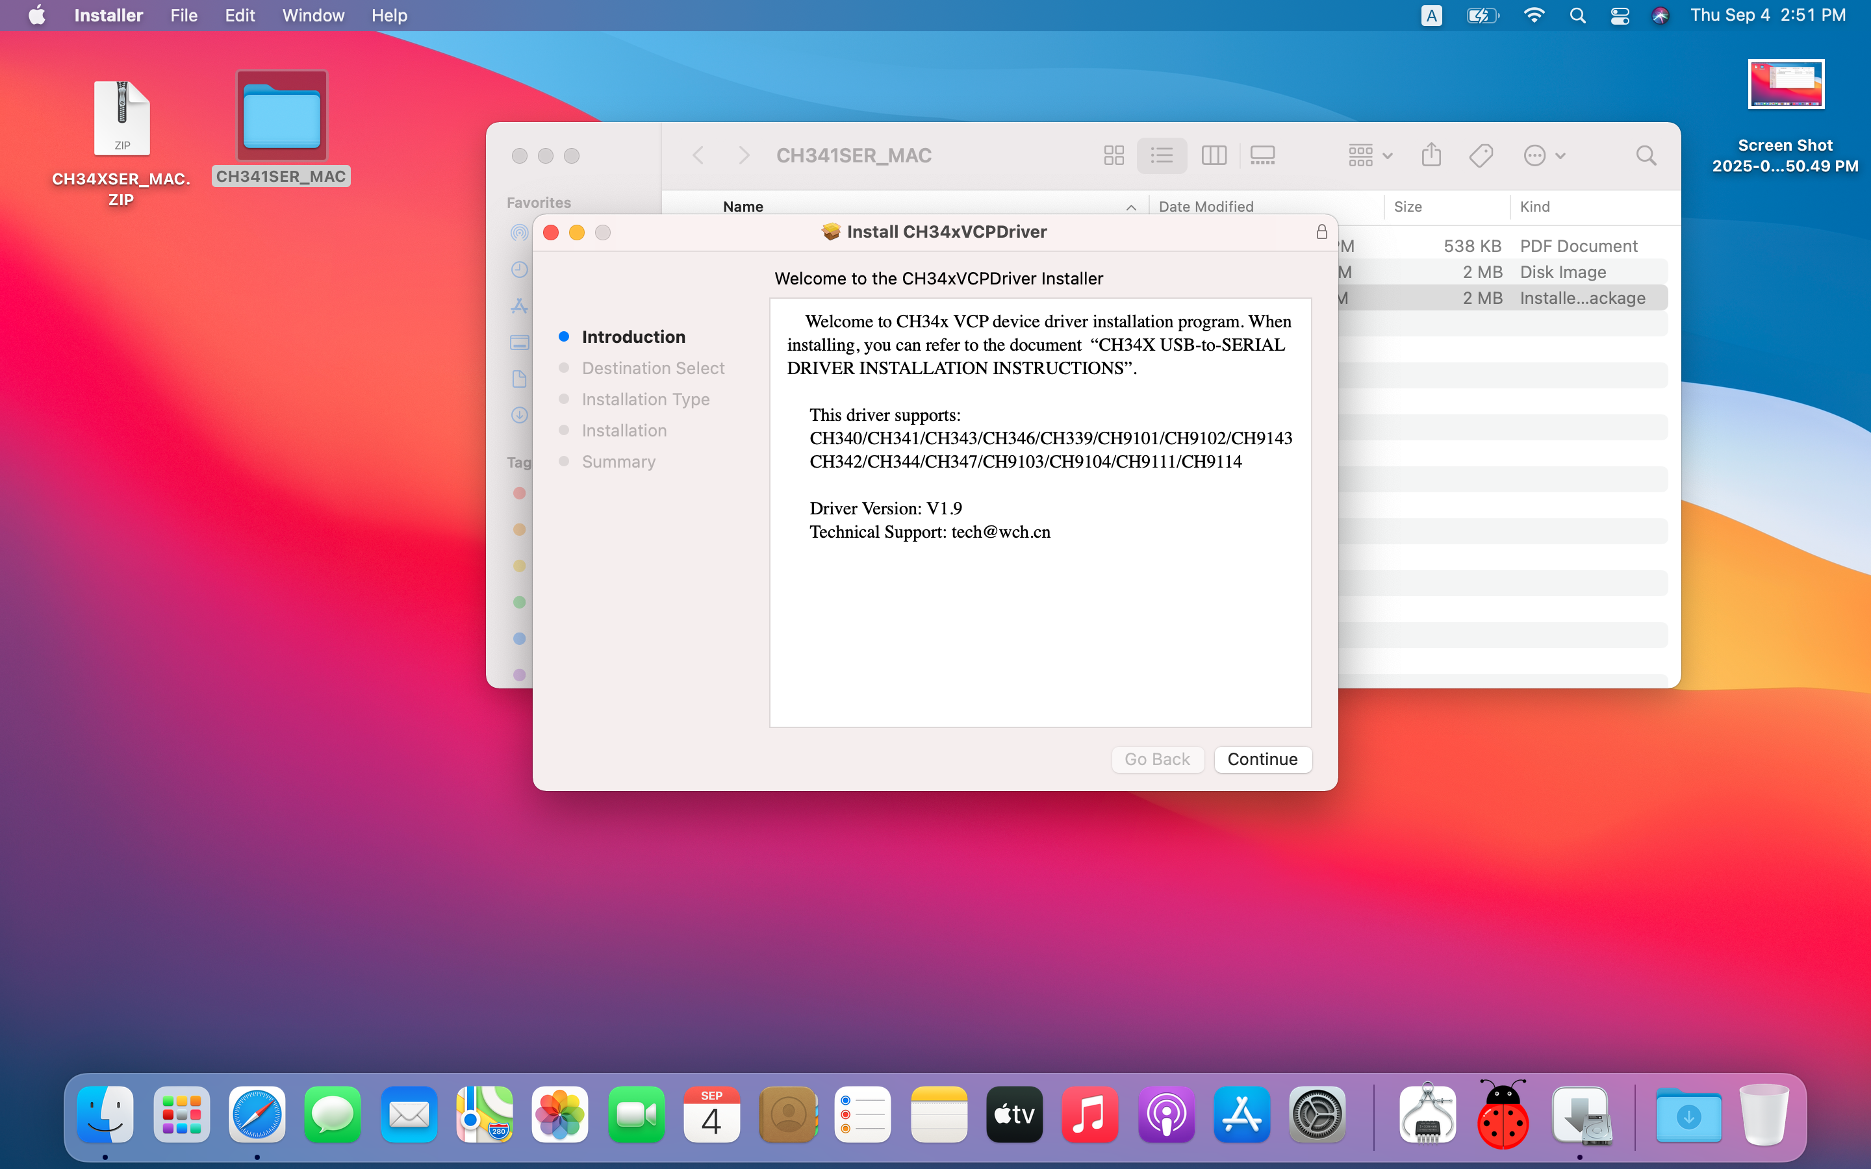The image size is (1871, 1169).
Task: Click the lock icon in installer title bar
Action: [x=1321, y=232]
